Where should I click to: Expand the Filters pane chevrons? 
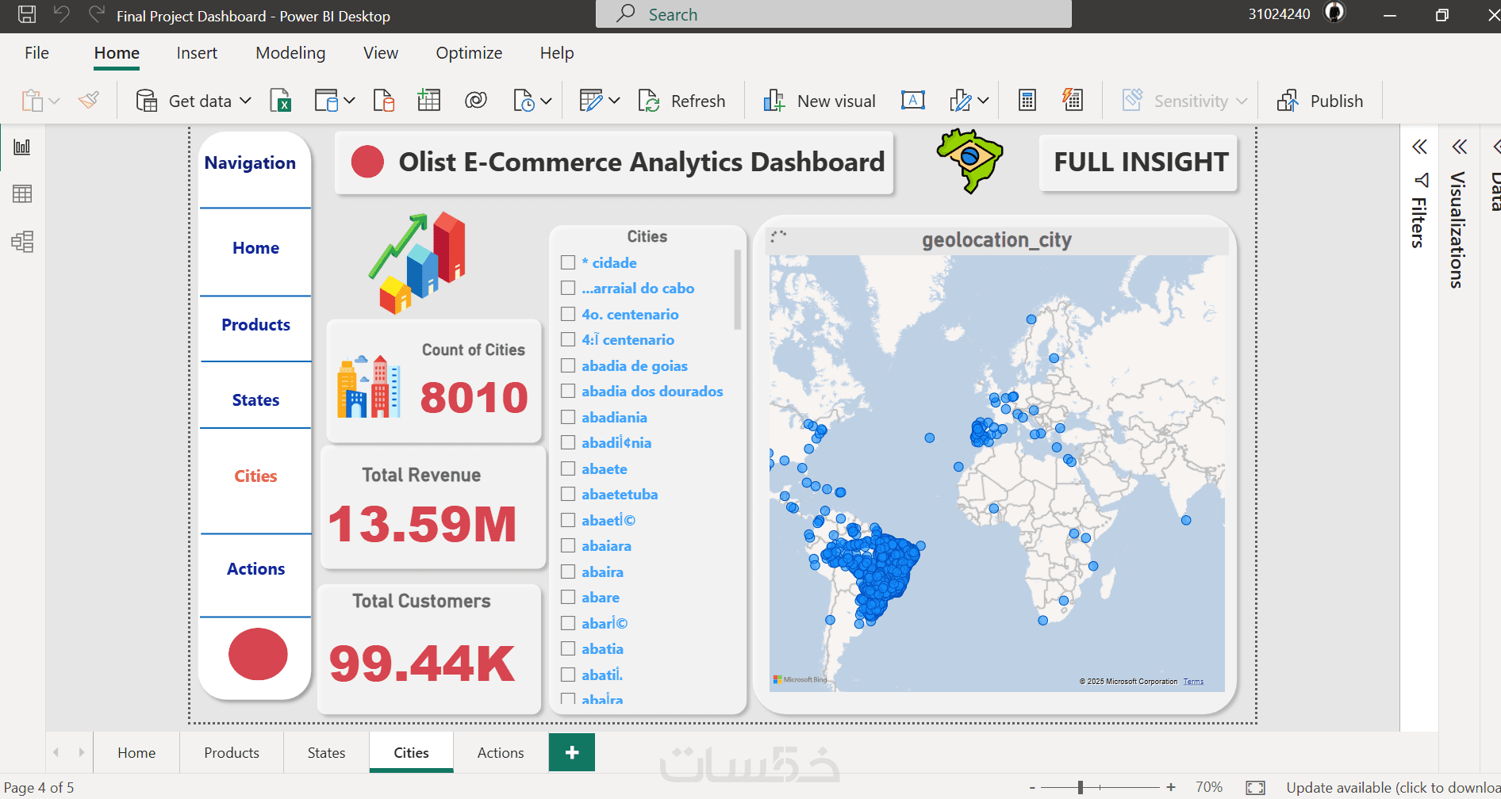tap(1419, 147)
